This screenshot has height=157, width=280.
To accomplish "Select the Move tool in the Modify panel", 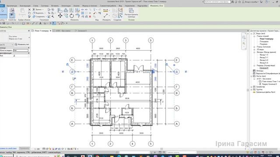I will click(60, 16).
